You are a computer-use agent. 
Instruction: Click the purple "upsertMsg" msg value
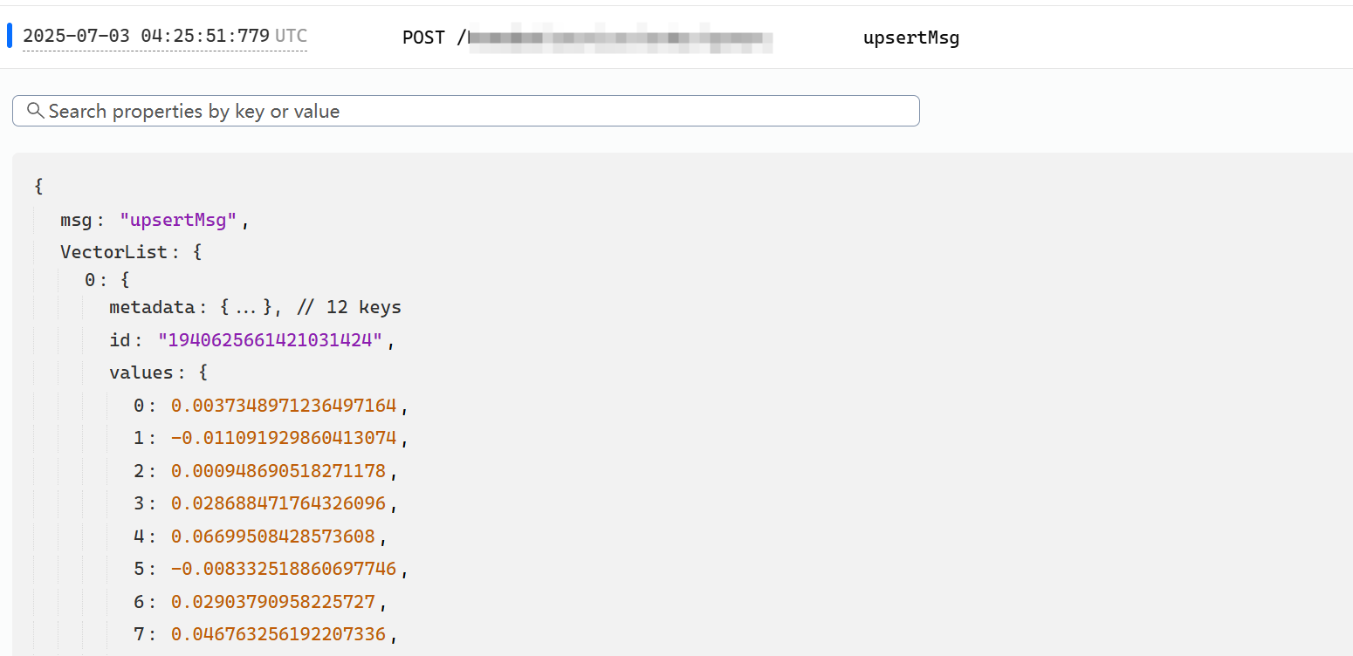coord(178,220)
